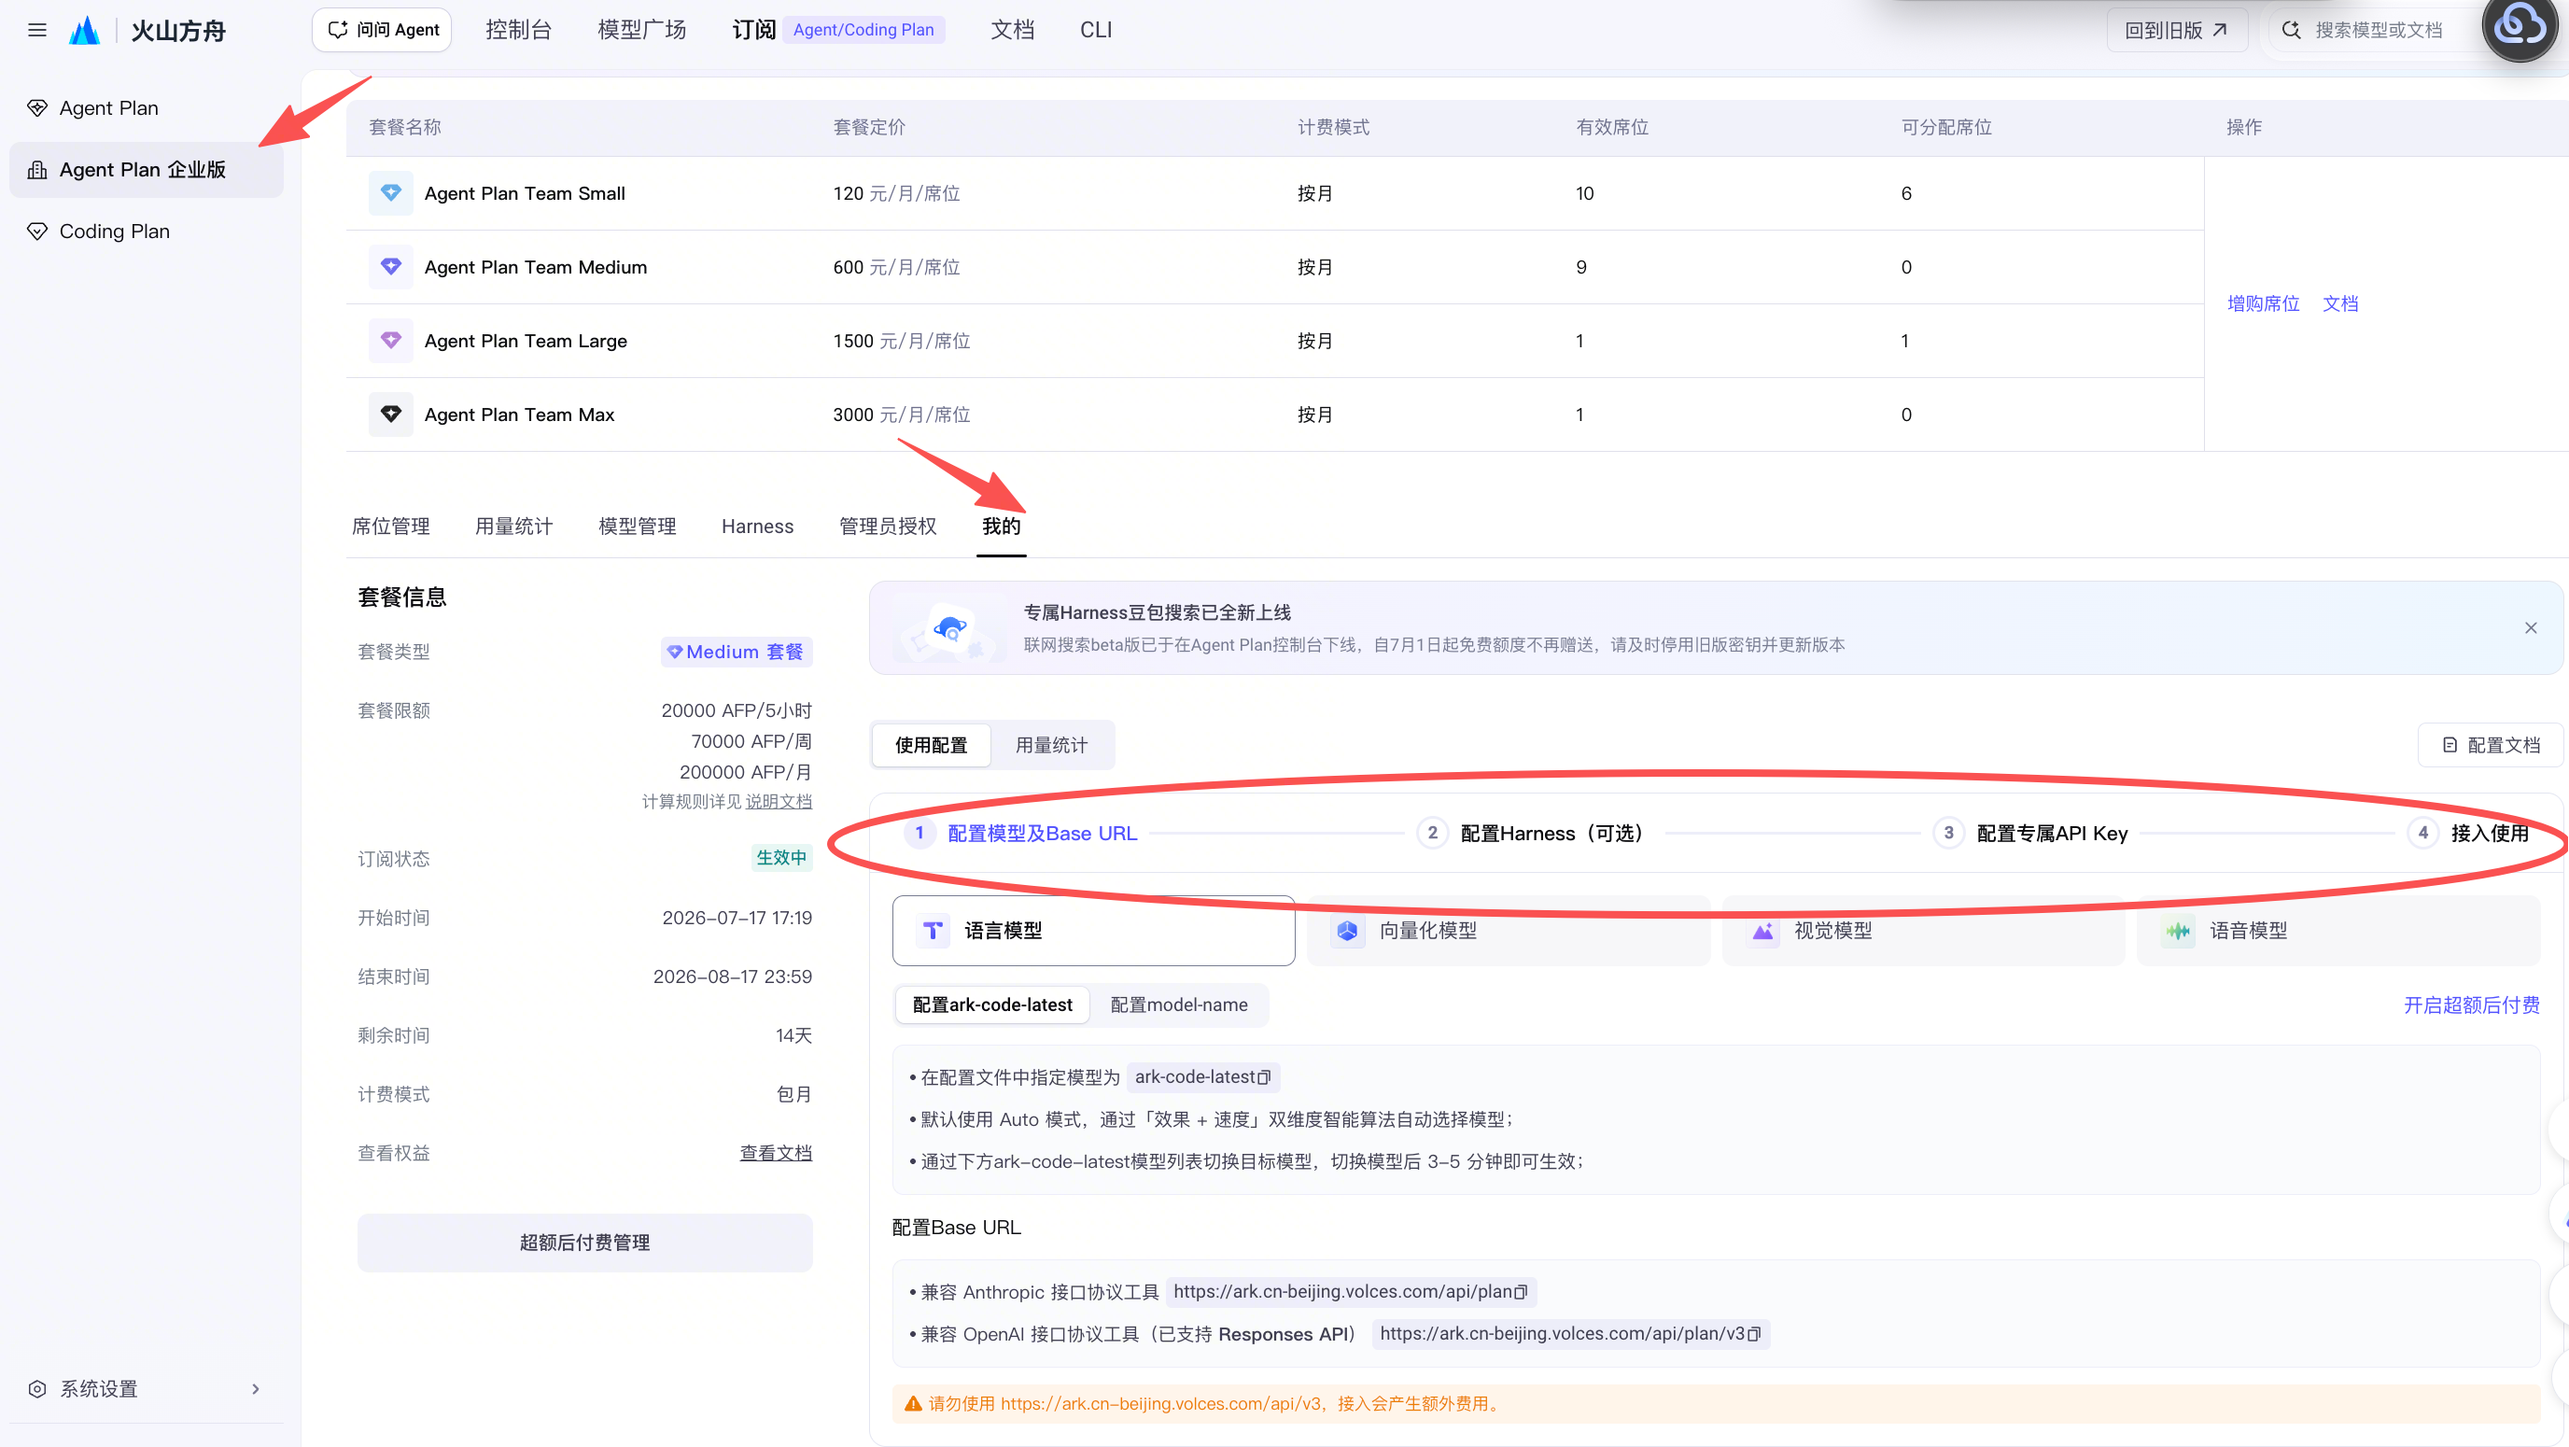
Task: Copy the OpenAI-compatible Base URL
Action: pyautogui.click(x=1753, y=1333)
